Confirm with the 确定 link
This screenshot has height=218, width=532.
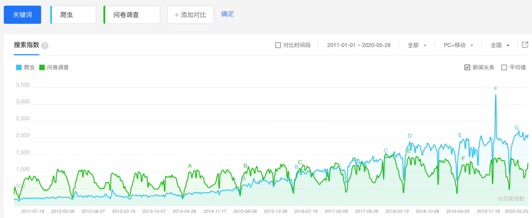pos(228,14)
